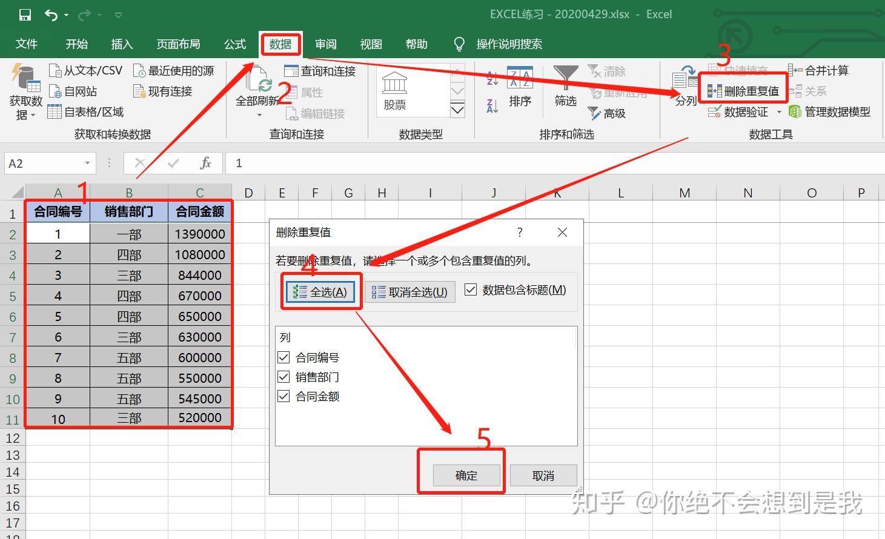Open the undo history dropdown arrow
The width and height of the screenshot is (885, 539).
pos(66,16)
